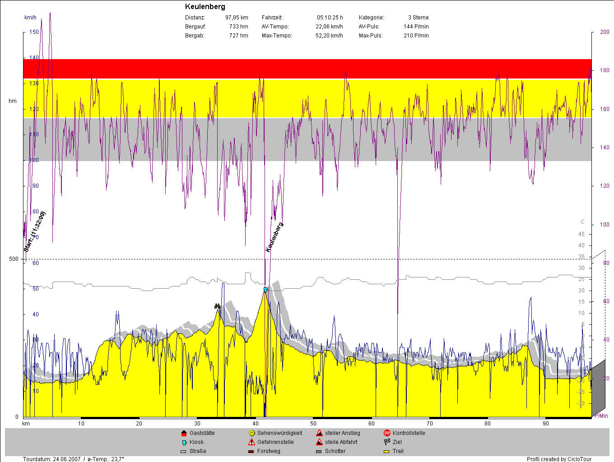Select the steile Abfahrt triangle icon

319,442
